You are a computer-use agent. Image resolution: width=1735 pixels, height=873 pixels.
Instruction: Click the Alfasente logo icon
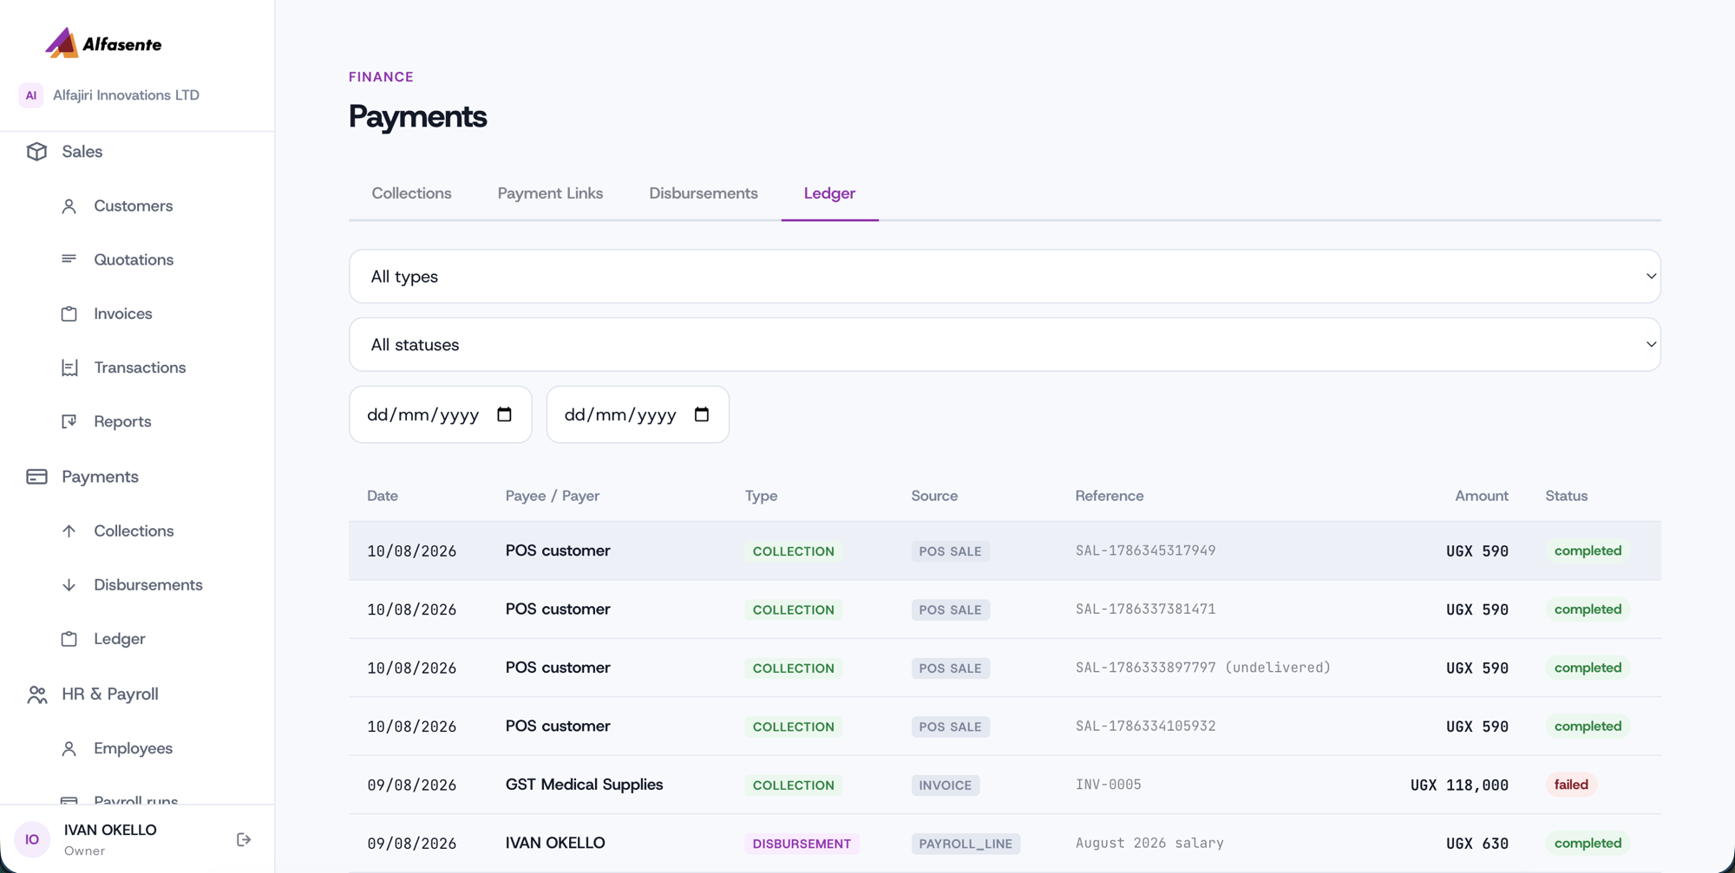click(62, 42)
